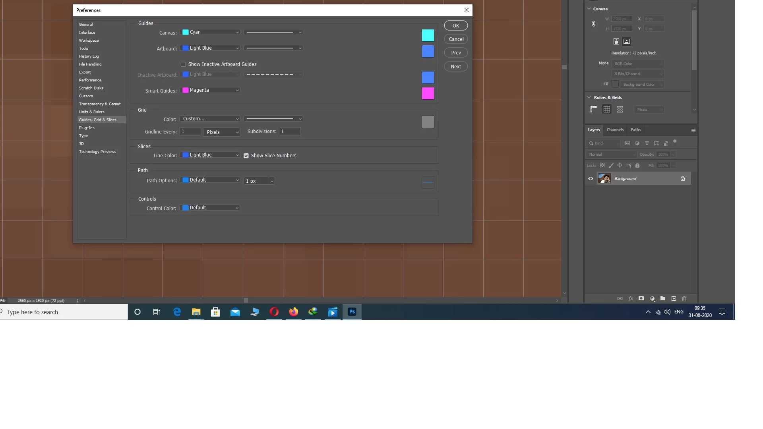Image resolution: width=763 pixels, height=429 pixels.
Task: Click the Create new layer icon
Action: coord(674,299)
